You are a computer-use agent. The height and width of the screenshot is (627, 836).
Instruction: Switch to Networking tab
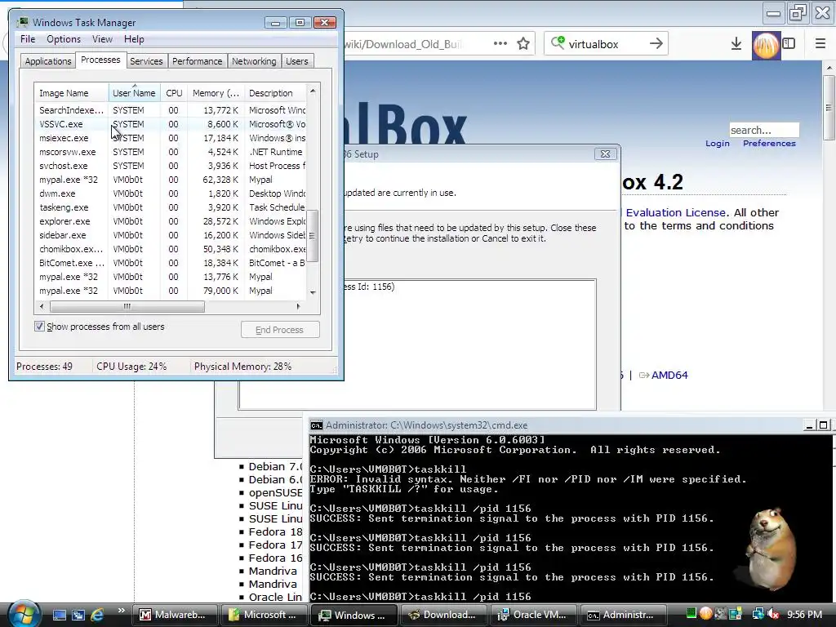point(254,61)
